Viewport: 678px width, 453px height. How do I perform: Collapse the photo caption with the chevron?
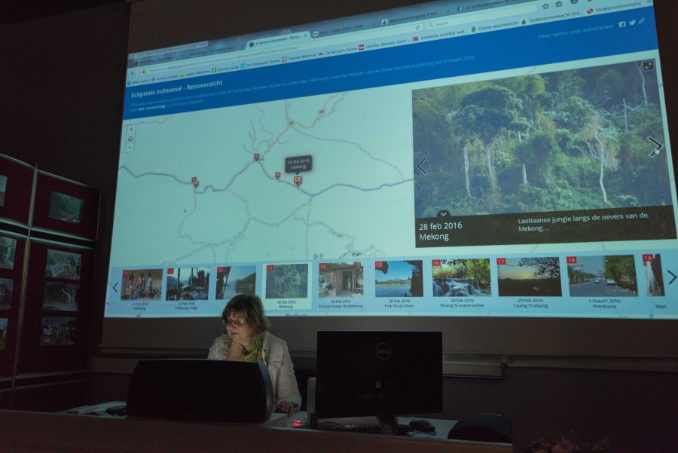(x=443, y=214)
